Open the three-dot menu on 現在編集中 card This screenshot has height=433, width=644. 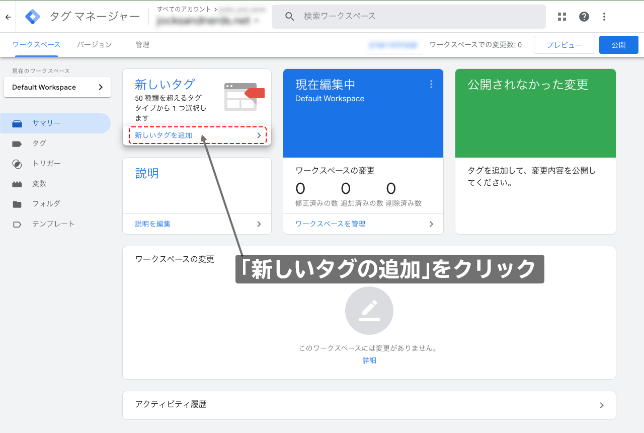click(431, 84)
